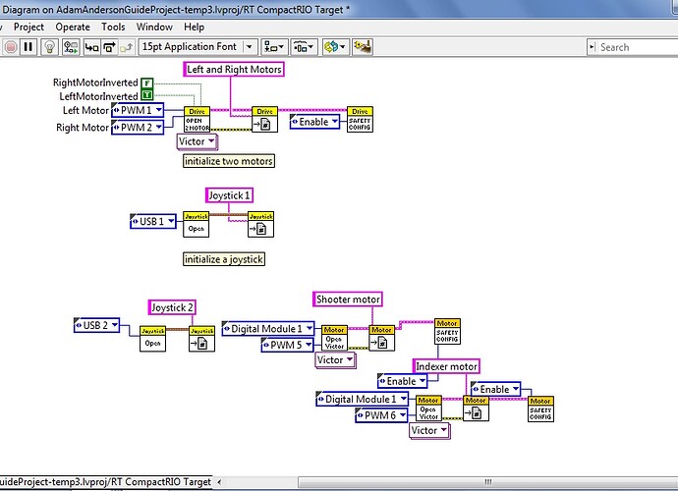Image resolution: width=678 pixels, height=491 pixels.
Task: Select the Drive refnum registry set VI
Action: coord(264,119)
